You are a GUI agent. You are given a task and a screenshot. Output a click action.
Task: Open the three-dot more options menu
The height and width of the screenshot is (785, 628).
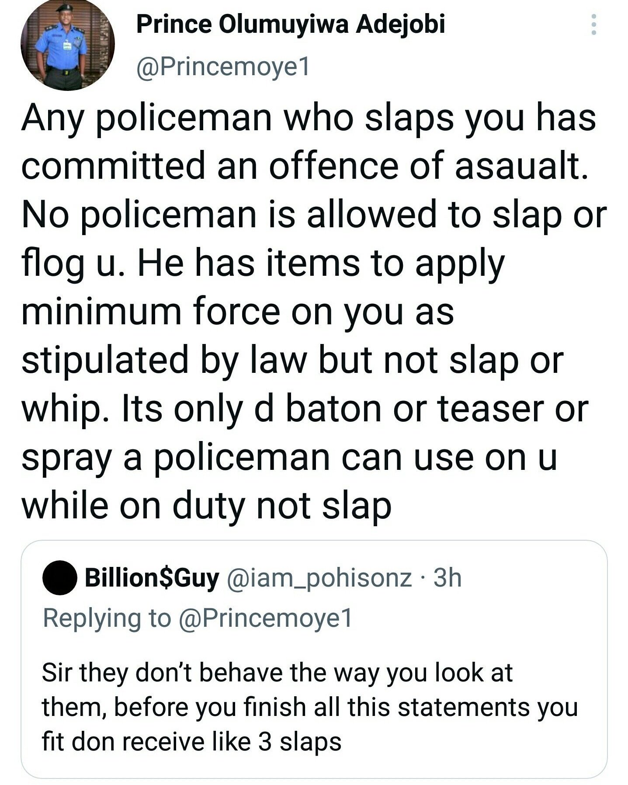pos(593,24)
